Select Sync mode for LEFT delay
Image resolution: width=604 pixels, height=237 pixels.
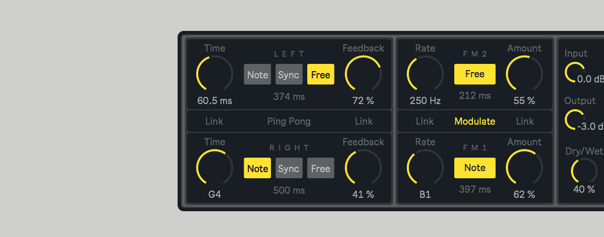pyautogui.click(x=289, y=75)
